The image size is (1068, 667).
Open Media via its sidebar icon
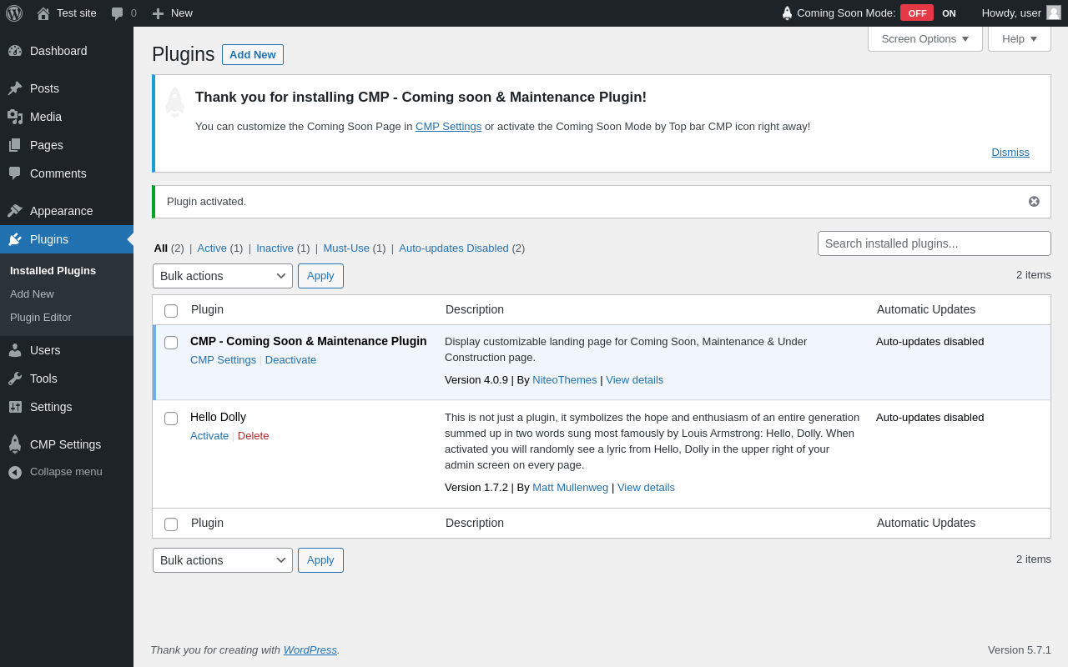coord(15,117)
